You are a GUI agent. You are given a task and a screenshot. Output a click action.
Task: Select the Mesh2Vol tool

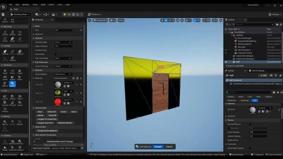point(12,142)
